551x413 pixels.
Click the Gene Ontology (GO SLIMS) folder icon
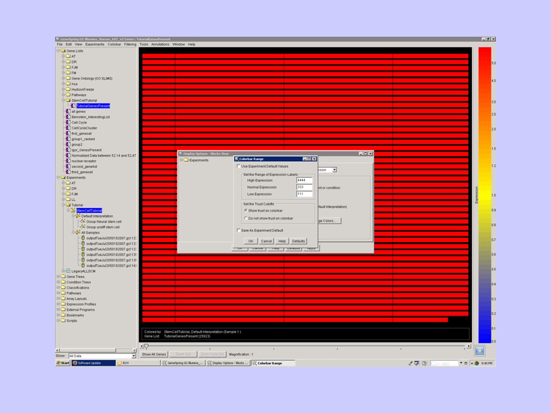click(x=68, y=79)
